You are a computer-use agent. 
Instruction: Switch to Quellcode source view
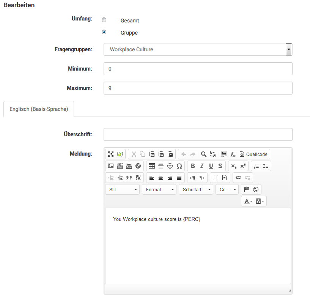[x=253, y=154]
